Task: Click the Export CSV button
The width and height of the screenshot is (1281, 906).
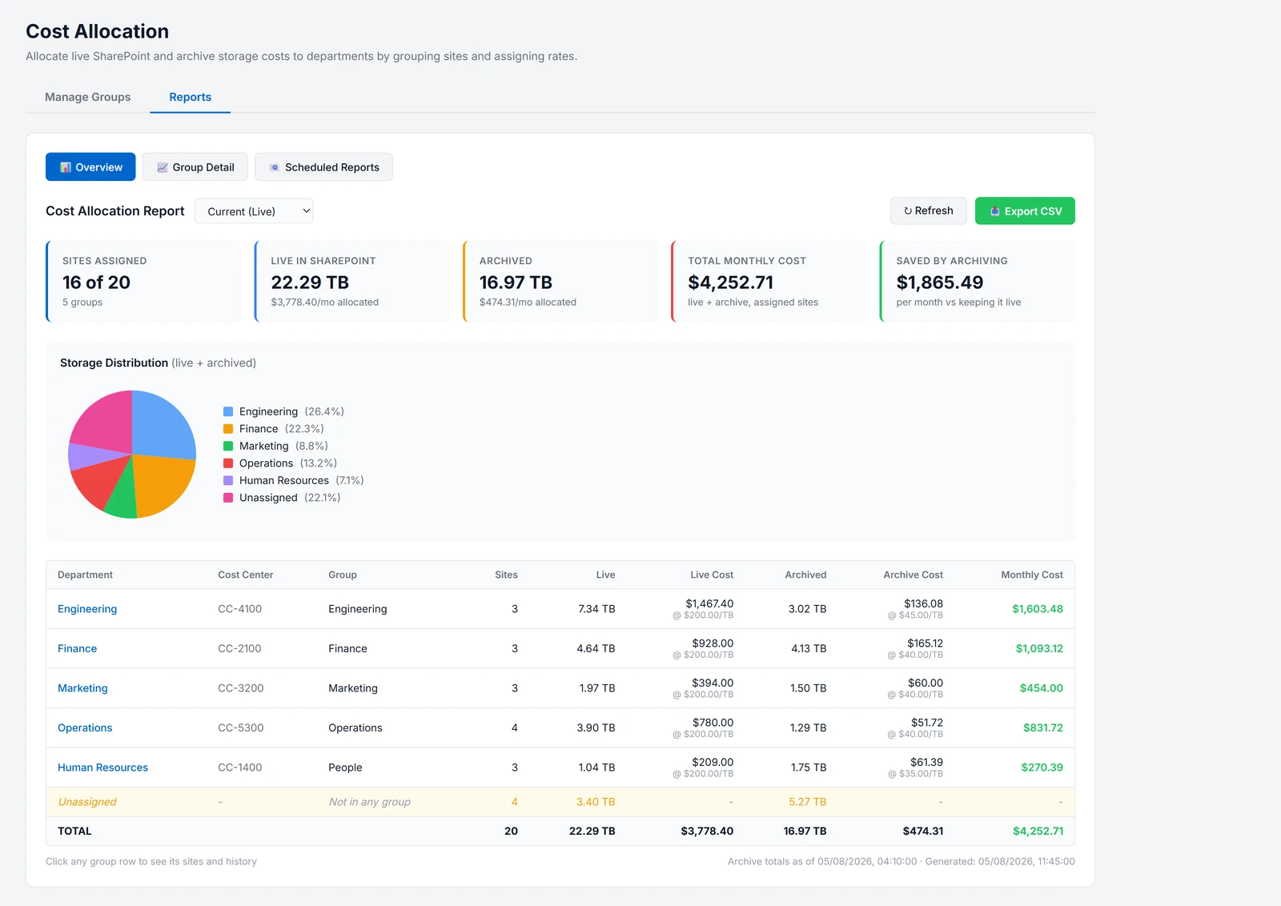Action: click(1025, 211)
